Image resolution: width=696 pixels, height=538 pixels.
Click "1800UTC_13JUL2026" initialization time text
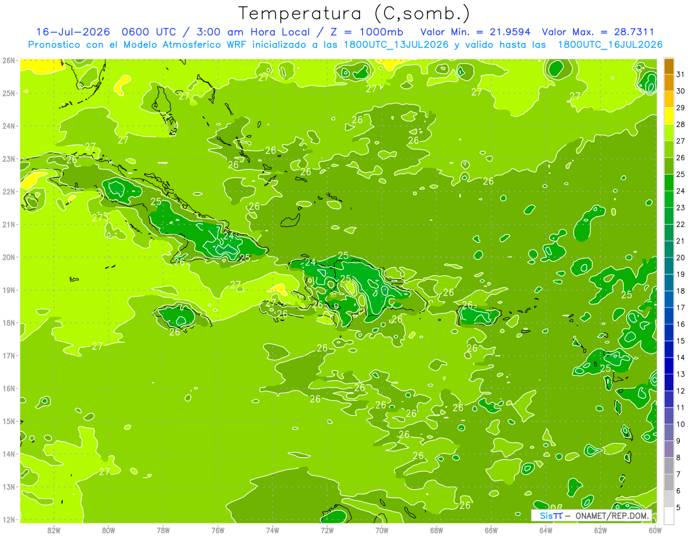pyautogui.click(x=396, y=44)
